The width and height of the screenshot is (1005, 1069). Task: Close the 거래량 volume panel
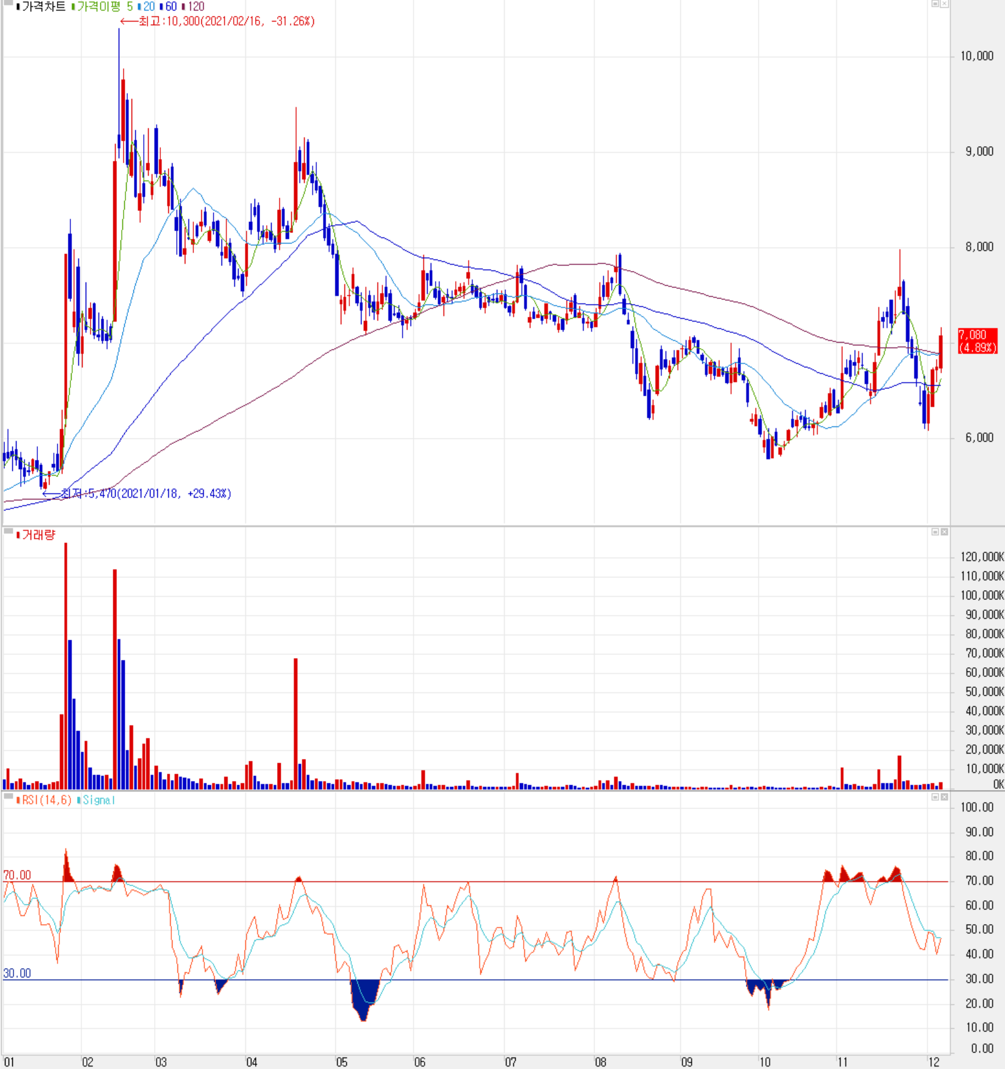944,531
